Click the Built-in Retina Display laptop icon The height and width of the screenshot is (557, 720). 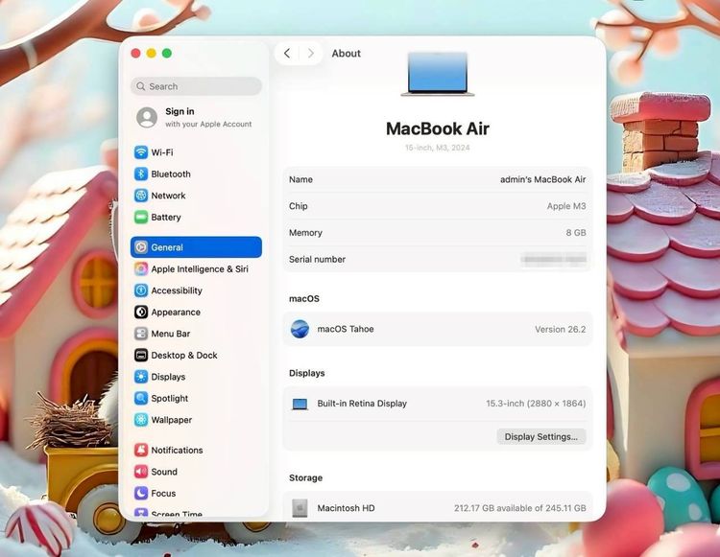[300, 404]
